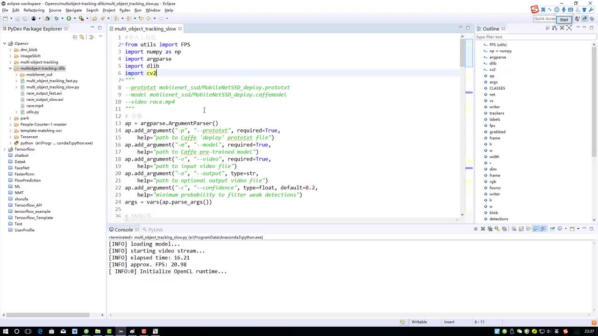Switch to the Debug perspective icon
Screen dimensions: 598x336
point(591,19)
